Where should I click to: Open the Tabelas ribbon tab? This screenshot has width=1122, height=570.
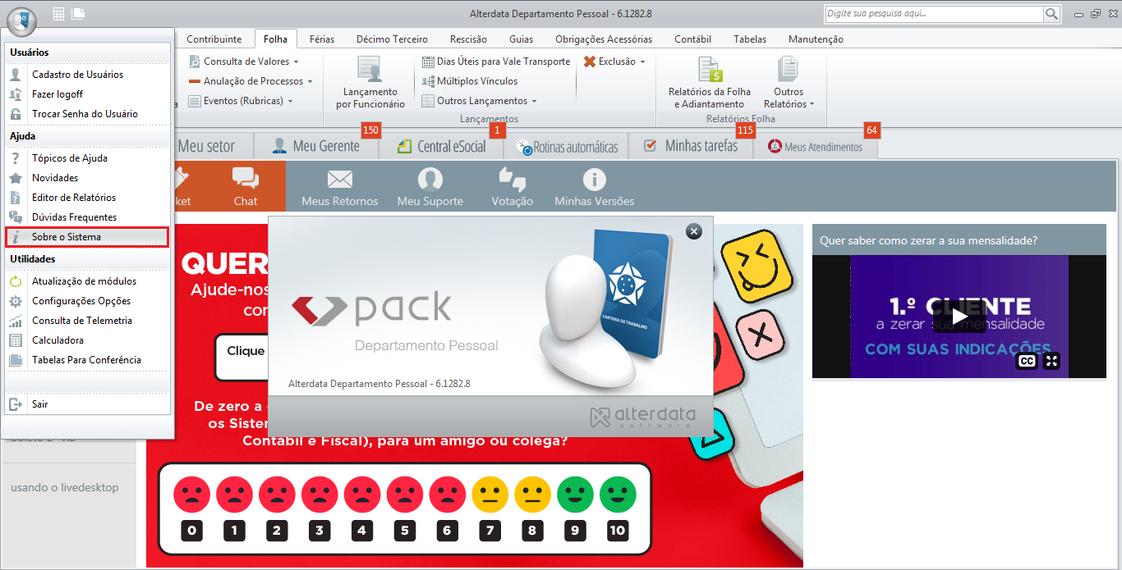coord(750,39)
